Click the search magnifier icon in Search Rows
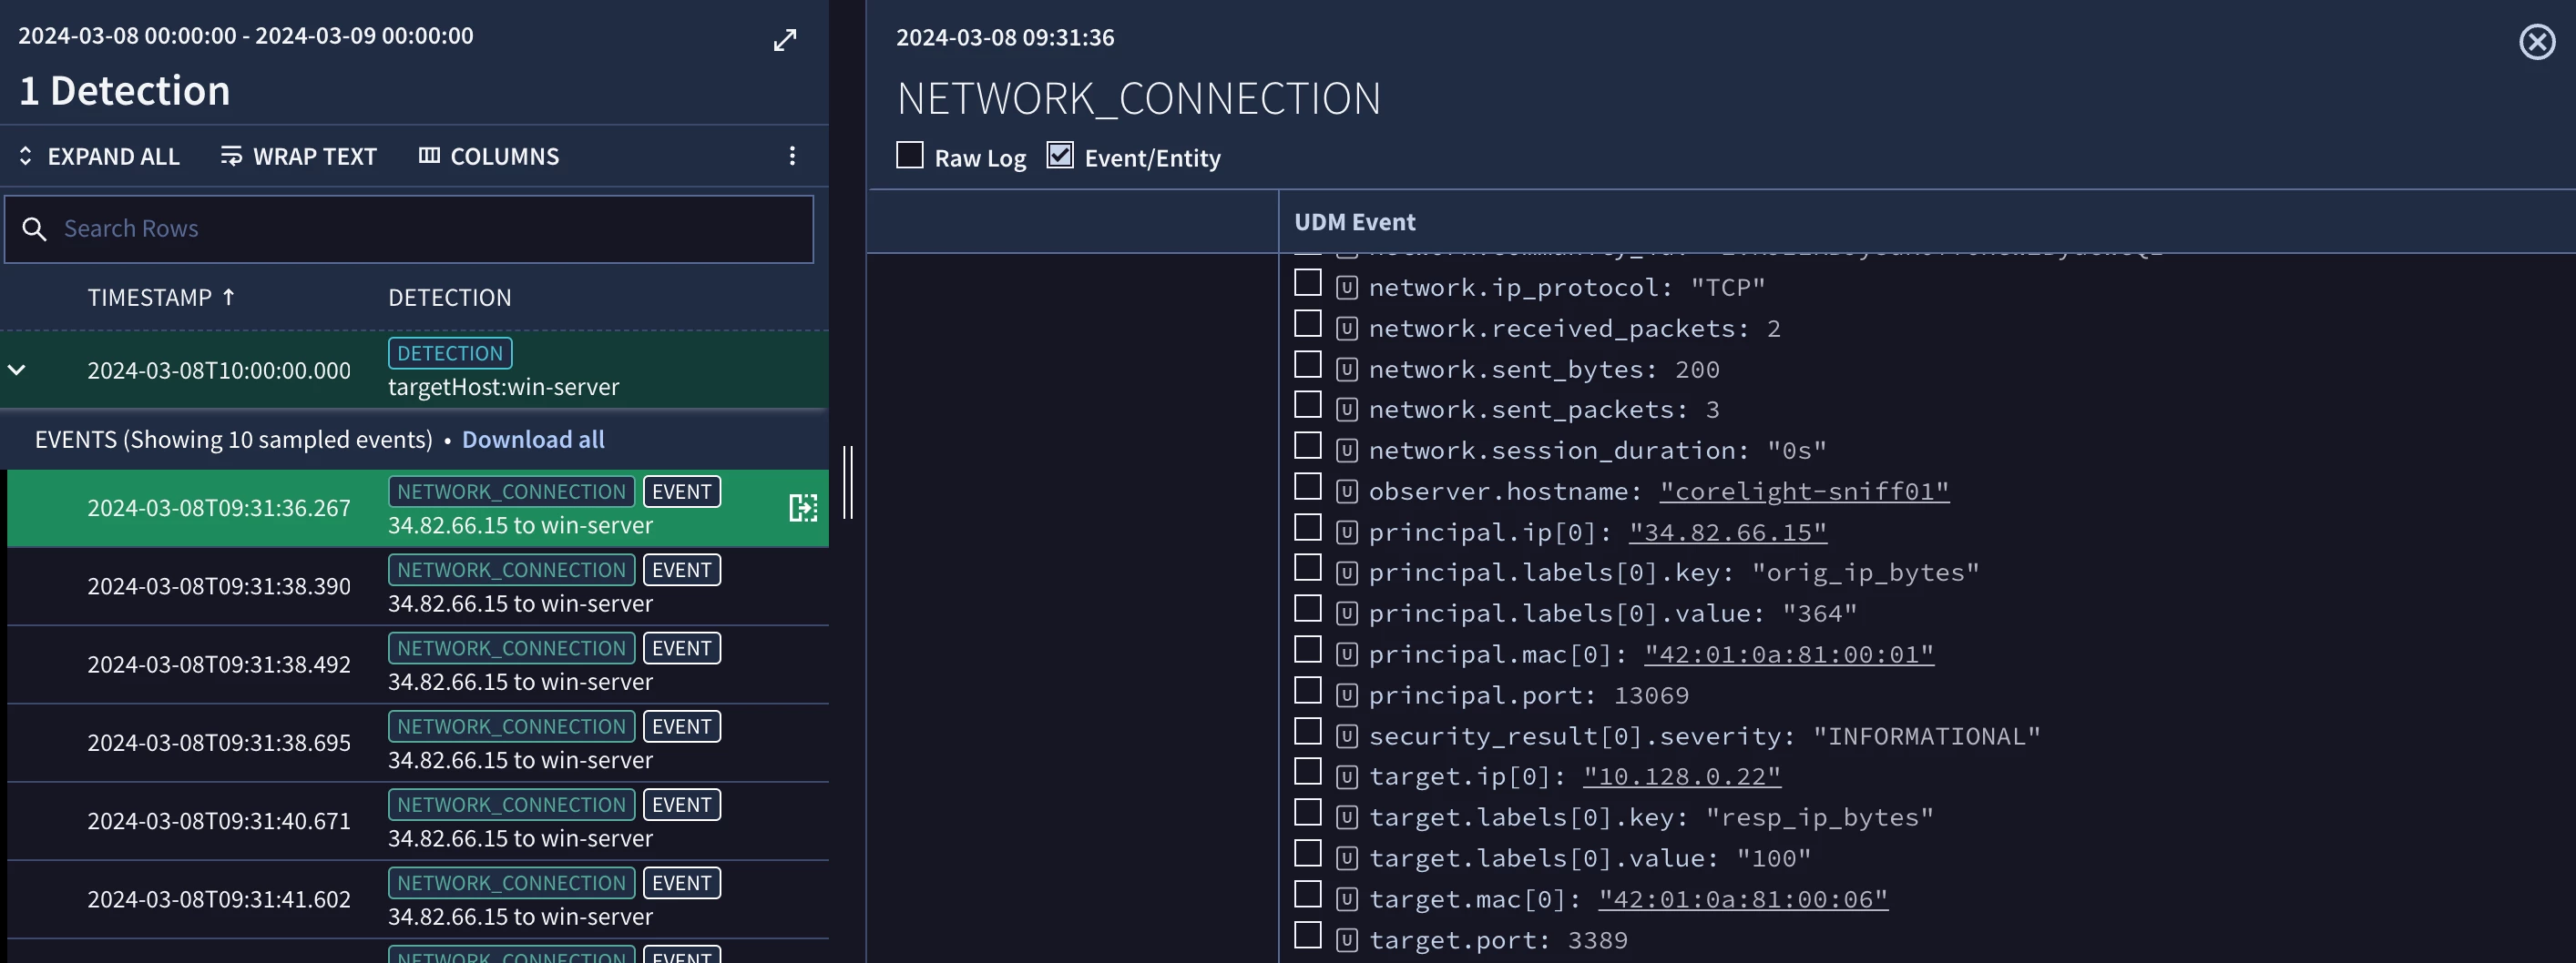Screen dimensions: 2576x963 (34, 229)
